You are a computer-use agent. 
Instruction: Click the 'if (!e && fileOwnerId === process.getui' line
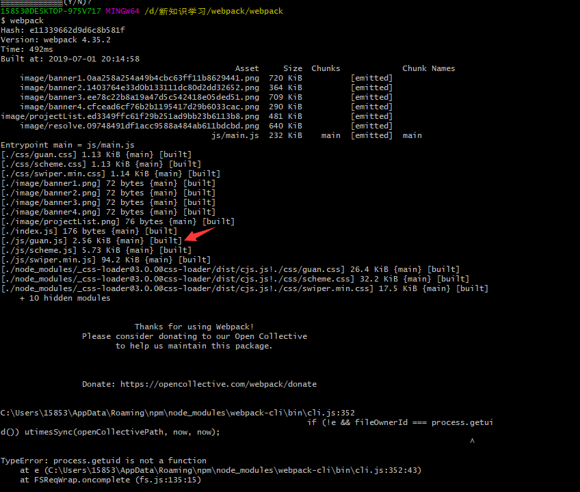pos(400,422)
